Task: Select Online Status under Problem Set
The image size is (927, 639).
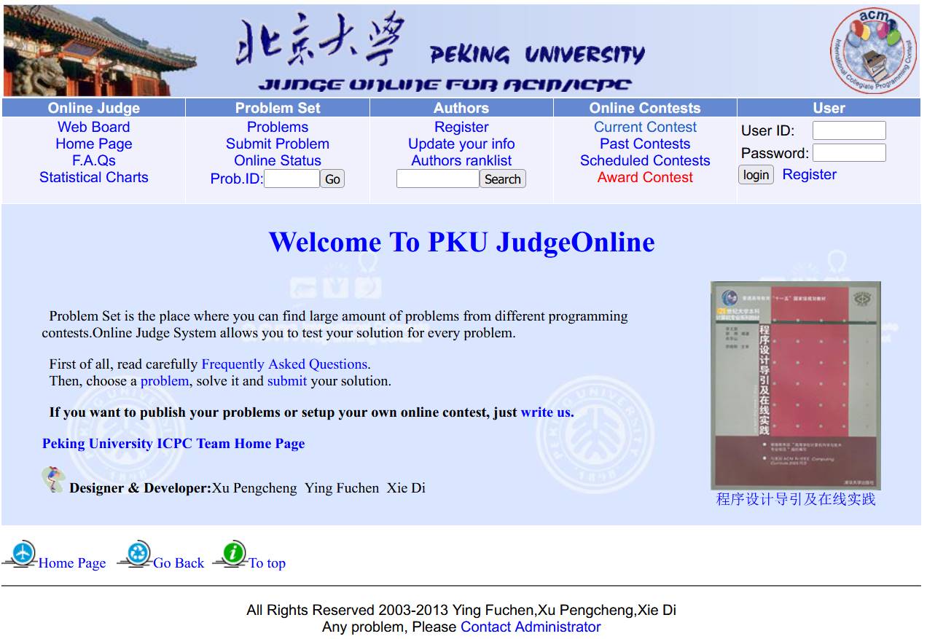Action: click(277, 161)
